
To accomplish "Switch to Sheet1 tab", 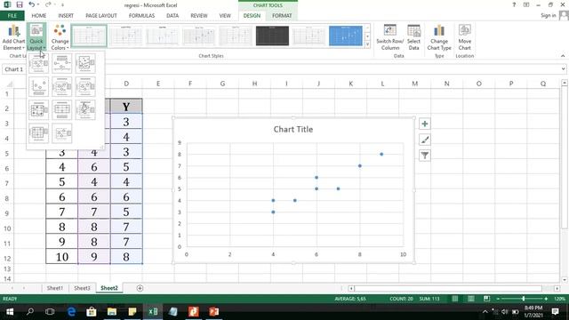I will pos(55,288).
